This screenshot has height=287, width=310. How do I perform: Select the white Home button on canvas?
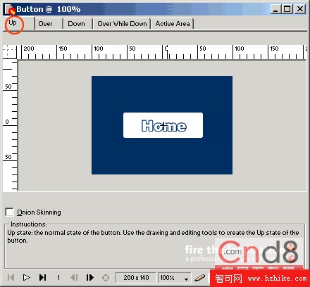[x=163, y=125]
